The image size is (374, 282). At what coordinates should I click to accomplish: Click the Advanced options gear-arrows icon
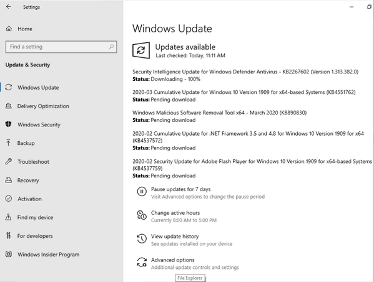[142, 262]
